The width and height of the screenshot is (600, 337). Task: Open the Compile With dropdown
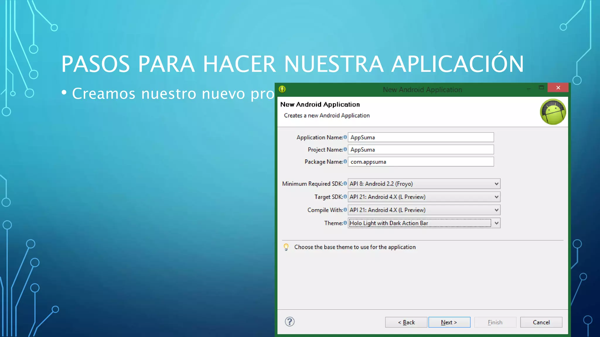(496, 210)
